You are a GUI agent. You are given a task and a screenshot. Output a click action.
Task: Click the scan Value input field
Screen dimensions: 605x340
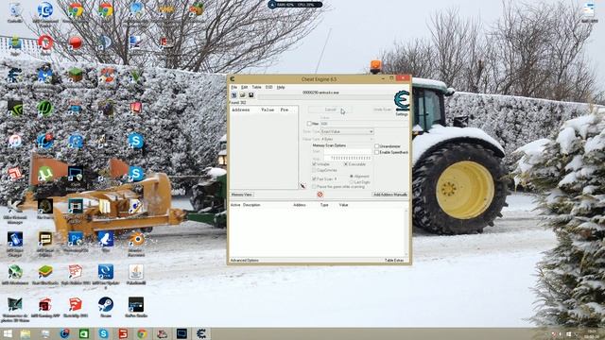pyautogui.click(x=364, y=124)
